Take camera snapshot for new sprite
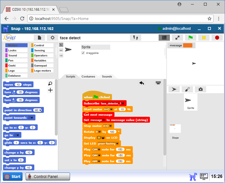Image resolution: width=225 pixels, height=183 pixels. 201,89
